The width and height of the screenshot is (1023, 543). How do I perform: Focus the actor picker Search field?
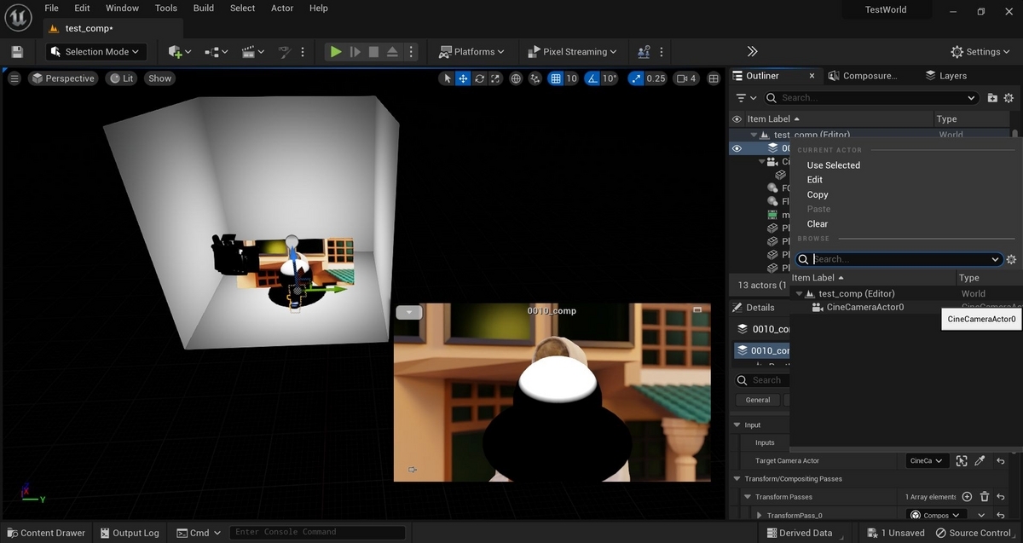click(899, 259)
